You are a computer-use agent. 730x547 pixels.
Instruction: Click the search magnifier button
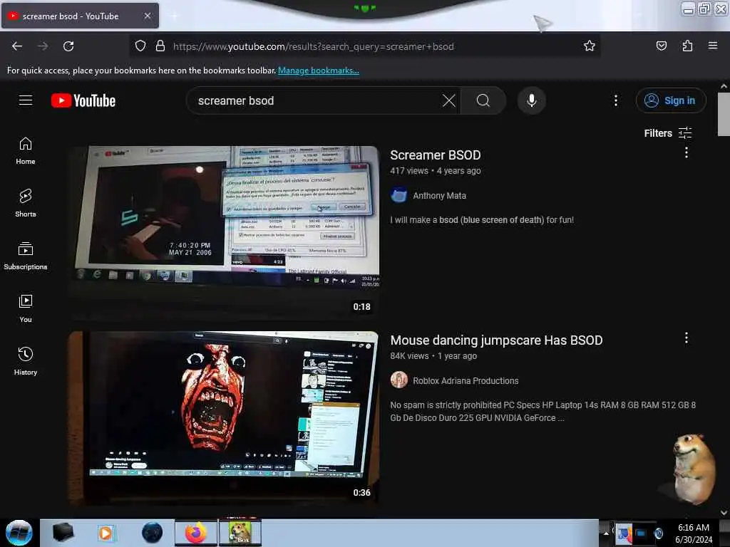[483, 100]
